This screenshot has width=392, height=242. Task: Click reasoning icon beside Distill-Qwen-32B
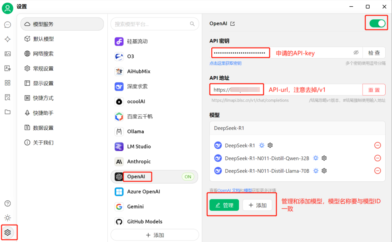point(316,158)
